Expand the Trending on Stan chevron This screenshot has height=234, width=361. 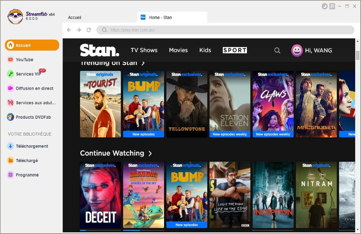pyautogui.click(x=143, y=63)
